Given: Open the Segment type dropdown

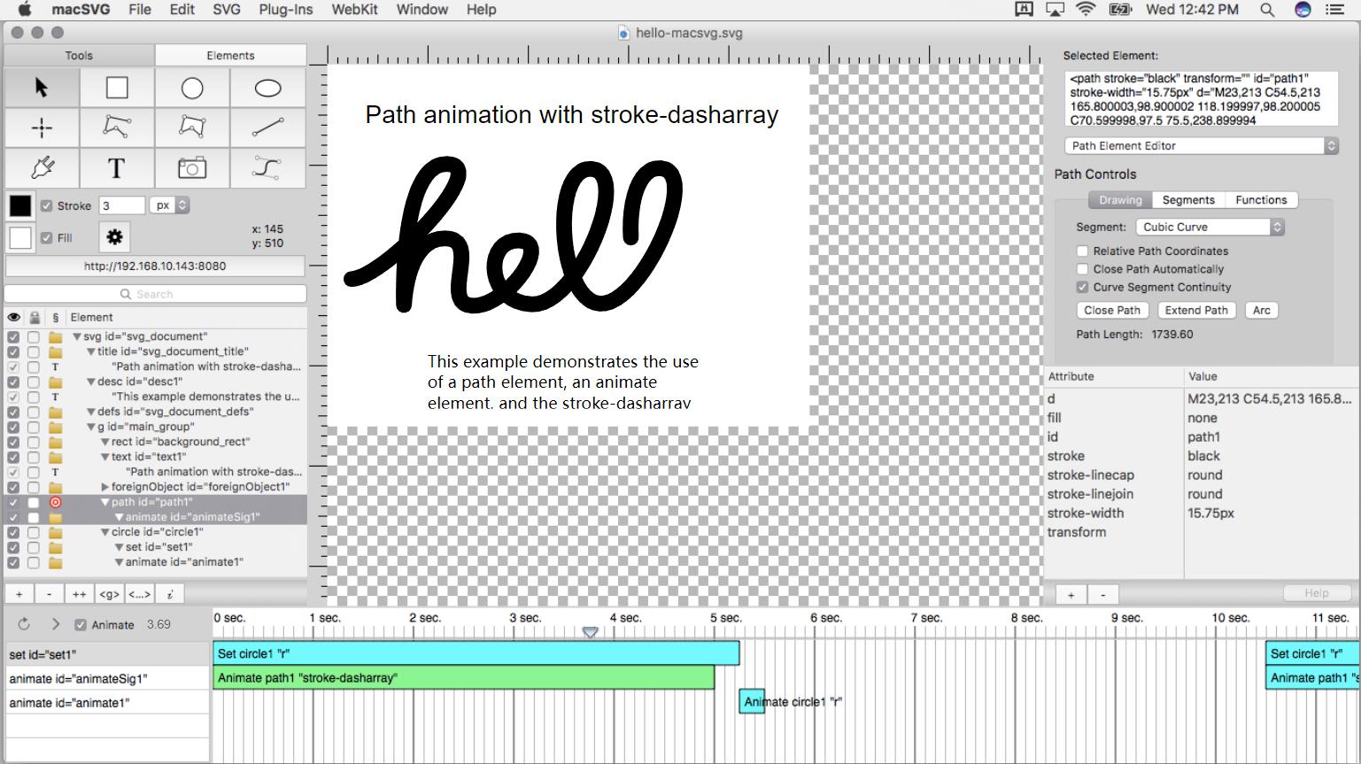Looking at the screenshot, I should coord(1210,227).
